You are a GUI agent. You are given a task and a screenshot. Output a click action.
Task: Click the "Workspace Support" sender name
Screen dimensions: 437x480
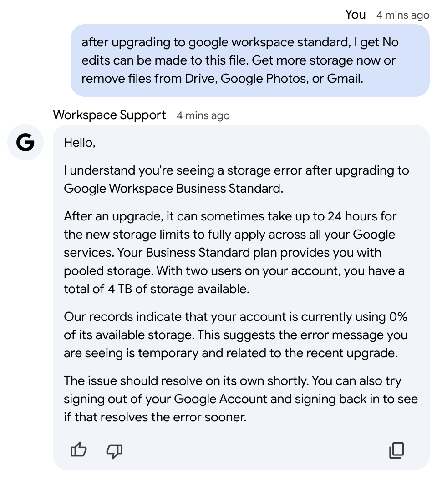(109, 115)
